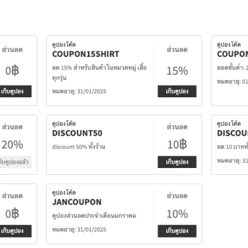Click the 10% discount amount on JANCOUPON
The width and height of the screenshot is (248, 248).
tap(177, 214)
